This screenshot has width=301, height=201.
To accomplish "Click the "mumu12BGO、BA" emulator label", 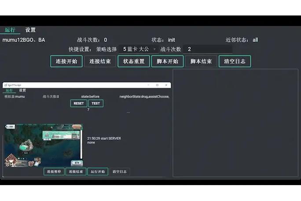I will click(24, 40).
